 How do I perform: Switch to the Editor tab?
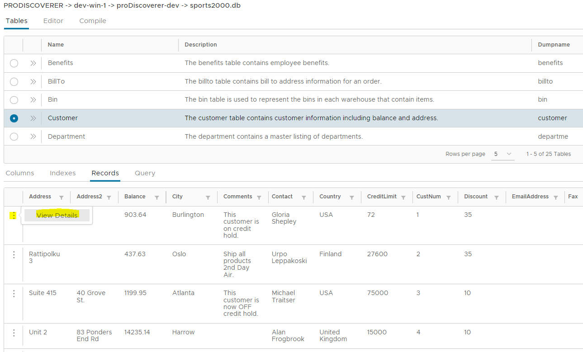[x=53, y=20]
